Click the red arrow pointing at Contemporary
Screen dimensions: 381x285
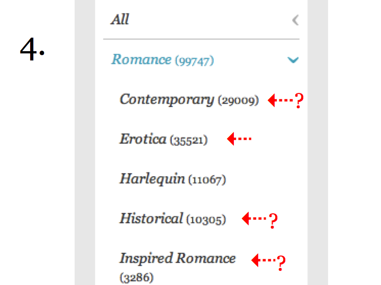pyautogui.click(x=280, y=100)
